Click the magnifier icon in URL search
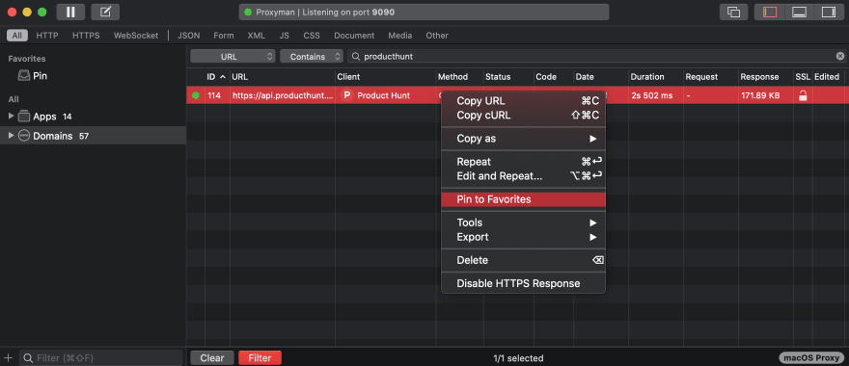Viewport: 849px width, 366px height. (x=356, y=56)
